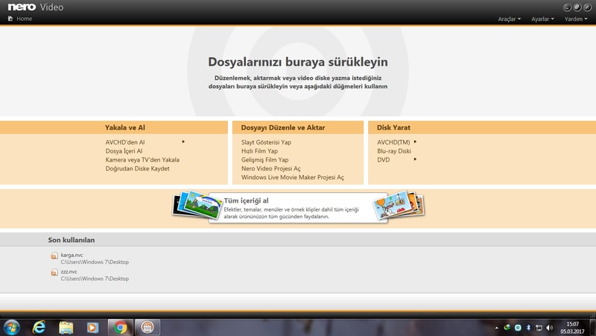Screen dimensions: 596x336
Task: Open Windows Live Movie Maker Projesi Aç
Action: pyautogui.click(x=292, y=177)
